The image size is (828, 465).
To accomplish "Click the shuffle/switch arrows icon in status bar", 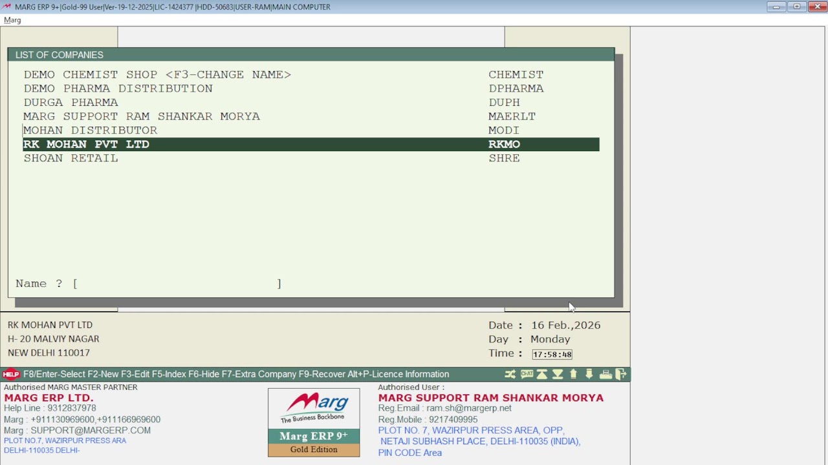I will click(510, 374).
